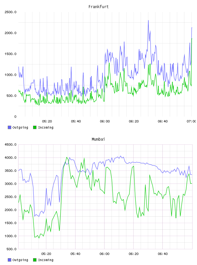Click the 06:00 time label on Mumbai chart

[x=104, y=254]
